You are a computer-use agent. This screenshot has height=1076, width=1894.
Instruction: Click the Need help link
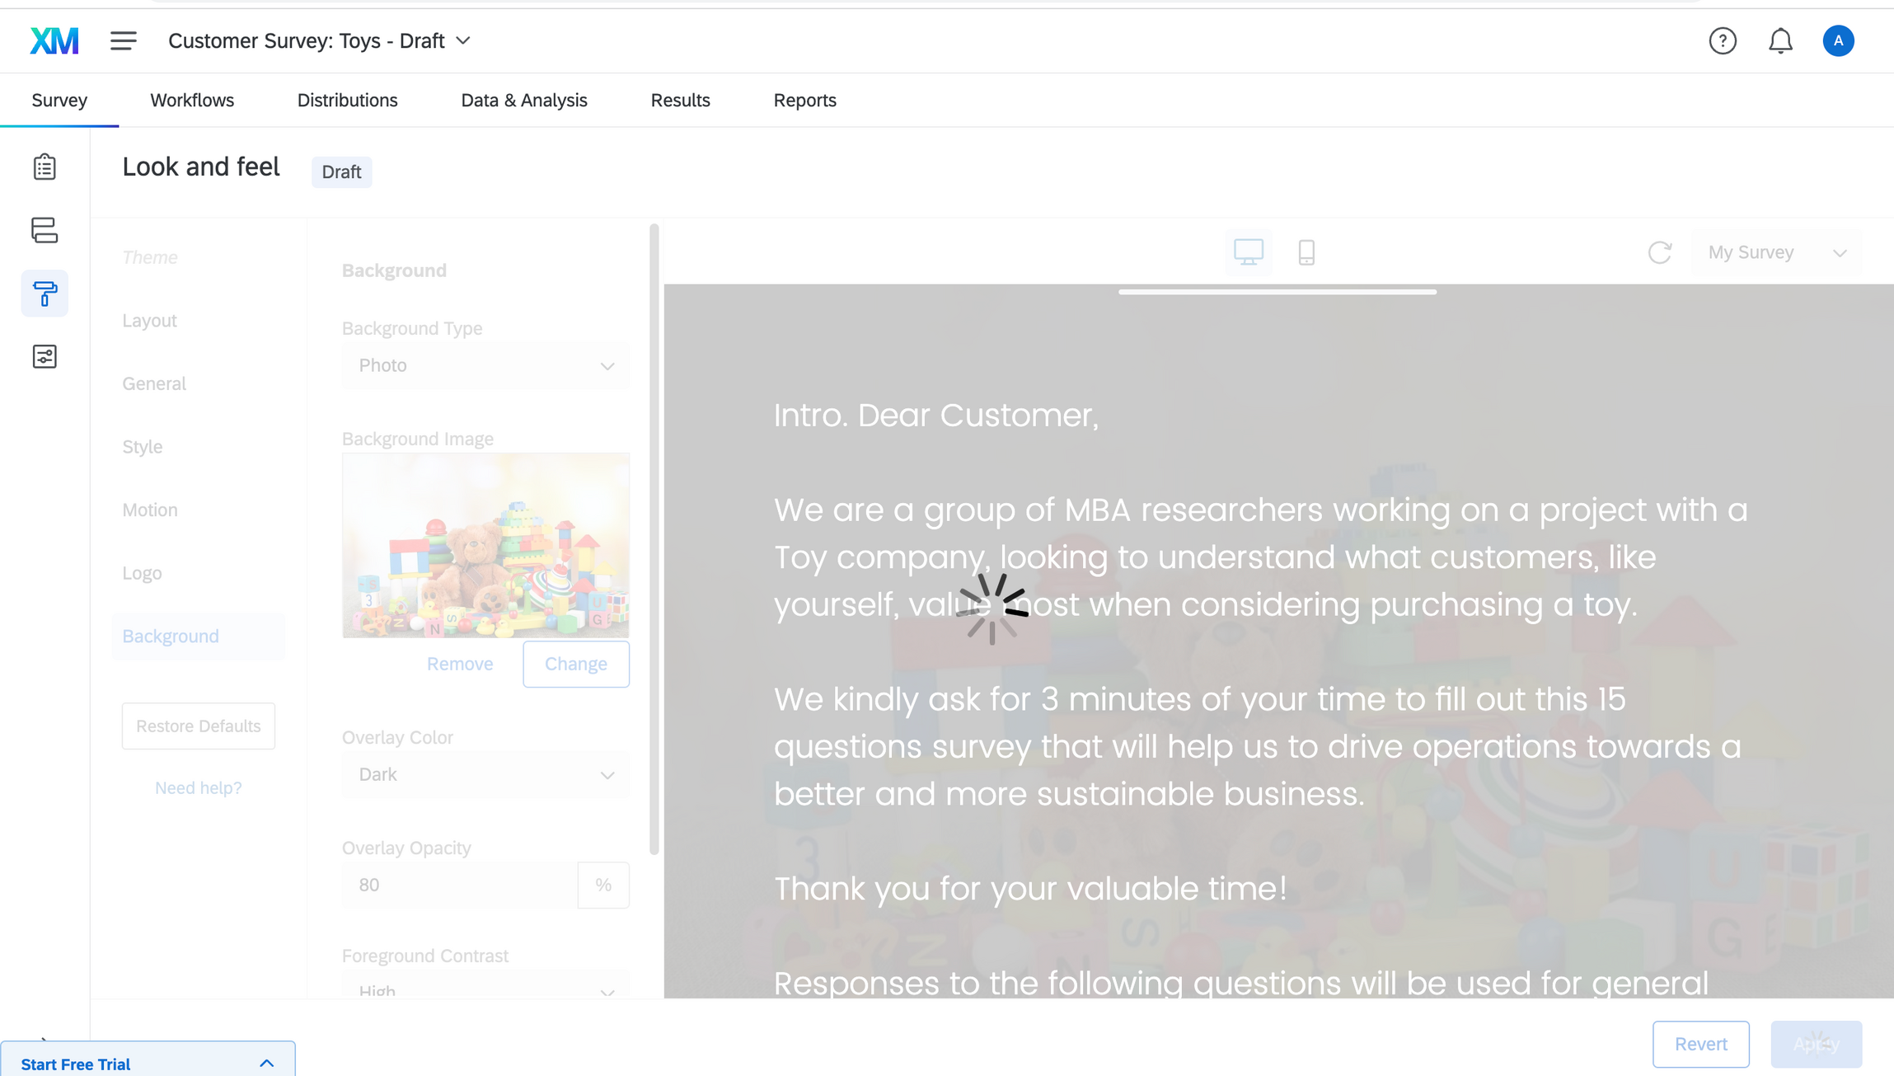(198, 787)
